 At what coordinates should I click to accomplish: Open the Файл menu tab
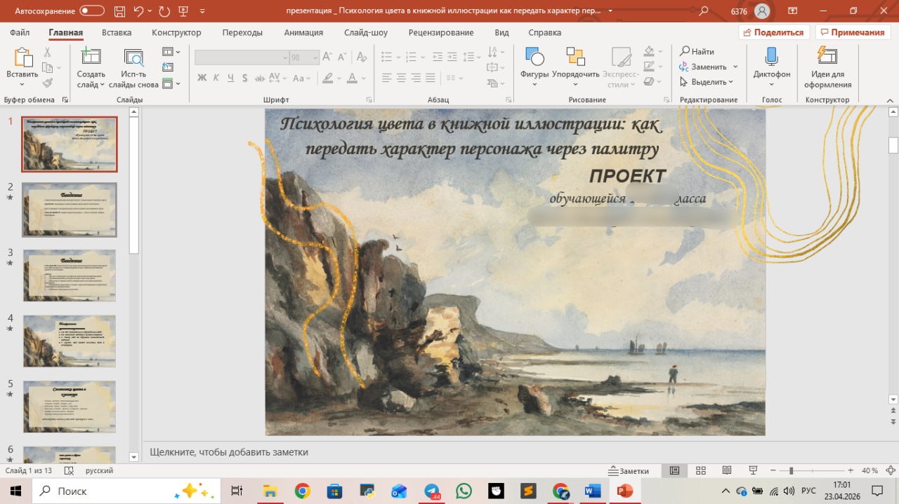20,32
